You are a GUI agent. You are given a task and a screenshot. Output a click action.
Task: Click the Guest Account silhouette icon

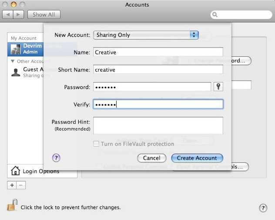click(x=16, y=72)
